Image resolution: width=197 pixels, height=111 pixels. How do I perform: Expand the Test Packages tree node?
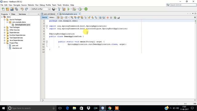tap(5, 27)
